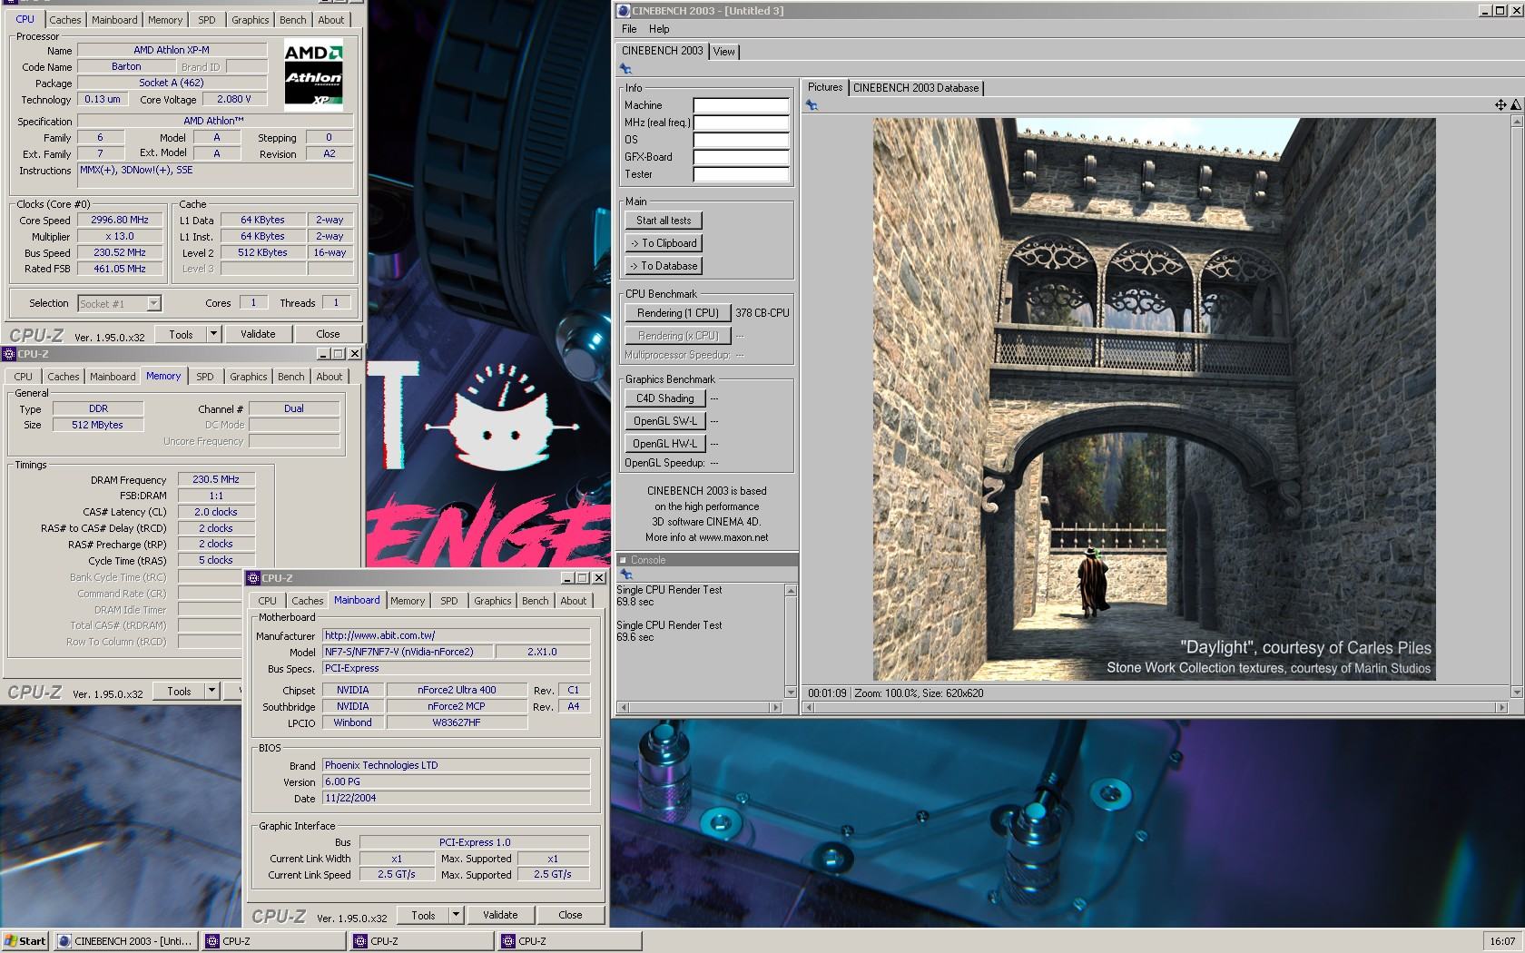Click the OS input field
The height and width of the screenshot is (953, 1525).
[x=741, y=140]
